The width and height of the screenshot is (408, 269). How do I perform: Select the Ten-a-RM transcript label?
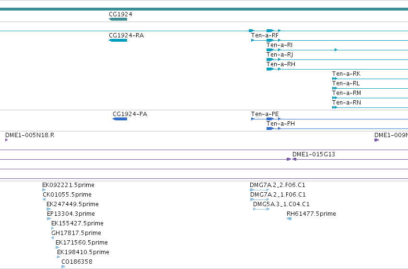click(347, 93)
